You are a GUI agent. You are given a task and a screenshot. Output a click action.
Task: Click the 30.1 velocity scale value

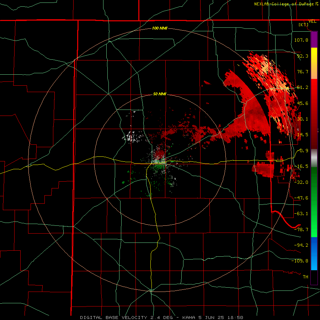tap(303, 119)
